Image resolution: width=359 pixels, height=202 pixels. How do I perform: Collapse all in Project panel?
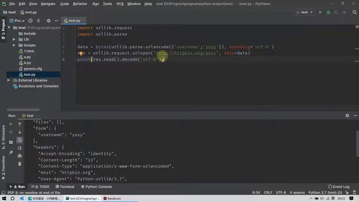(39, 21)
